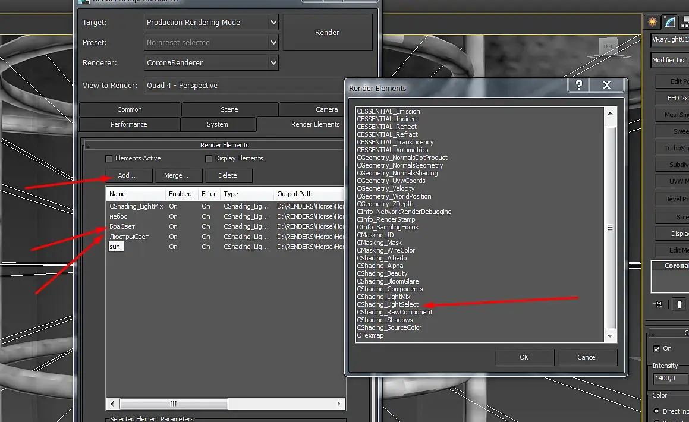
Task: Click the Output Path column header
Action: 309,194
